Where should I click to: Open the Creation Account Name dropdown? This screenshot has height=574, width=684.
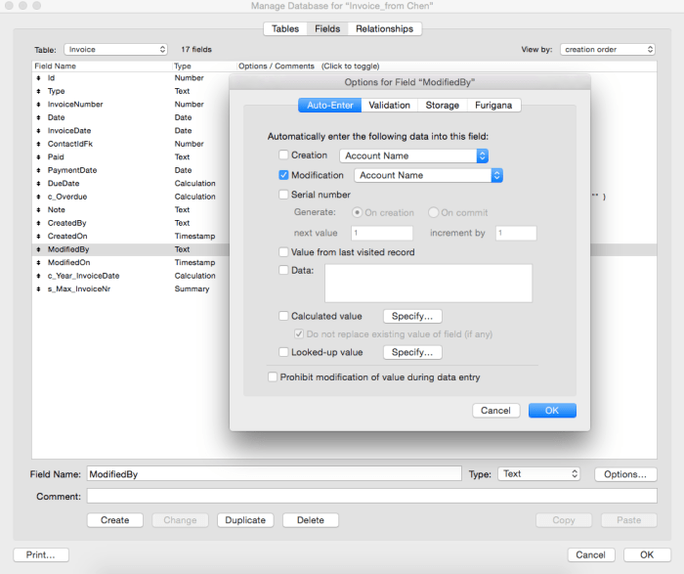(x=413, y=155)
